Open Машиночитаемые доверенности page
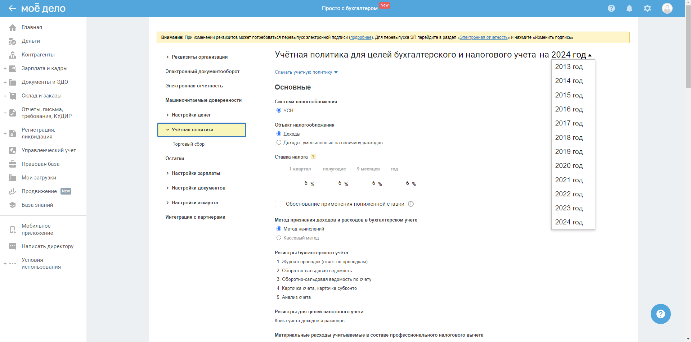 [x=203, y=100]
